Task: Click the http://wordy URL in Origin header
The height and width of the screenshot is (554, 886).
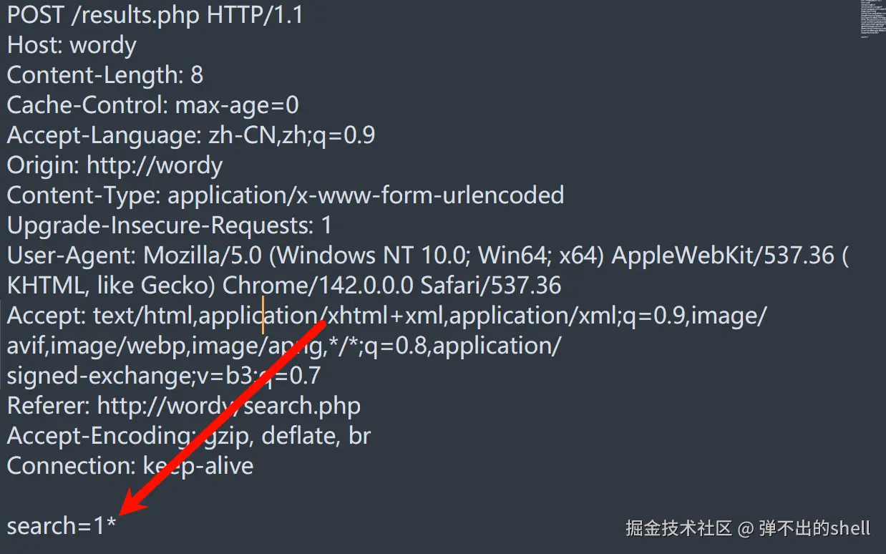Action: pyautogui.click(x=155, y=166)
